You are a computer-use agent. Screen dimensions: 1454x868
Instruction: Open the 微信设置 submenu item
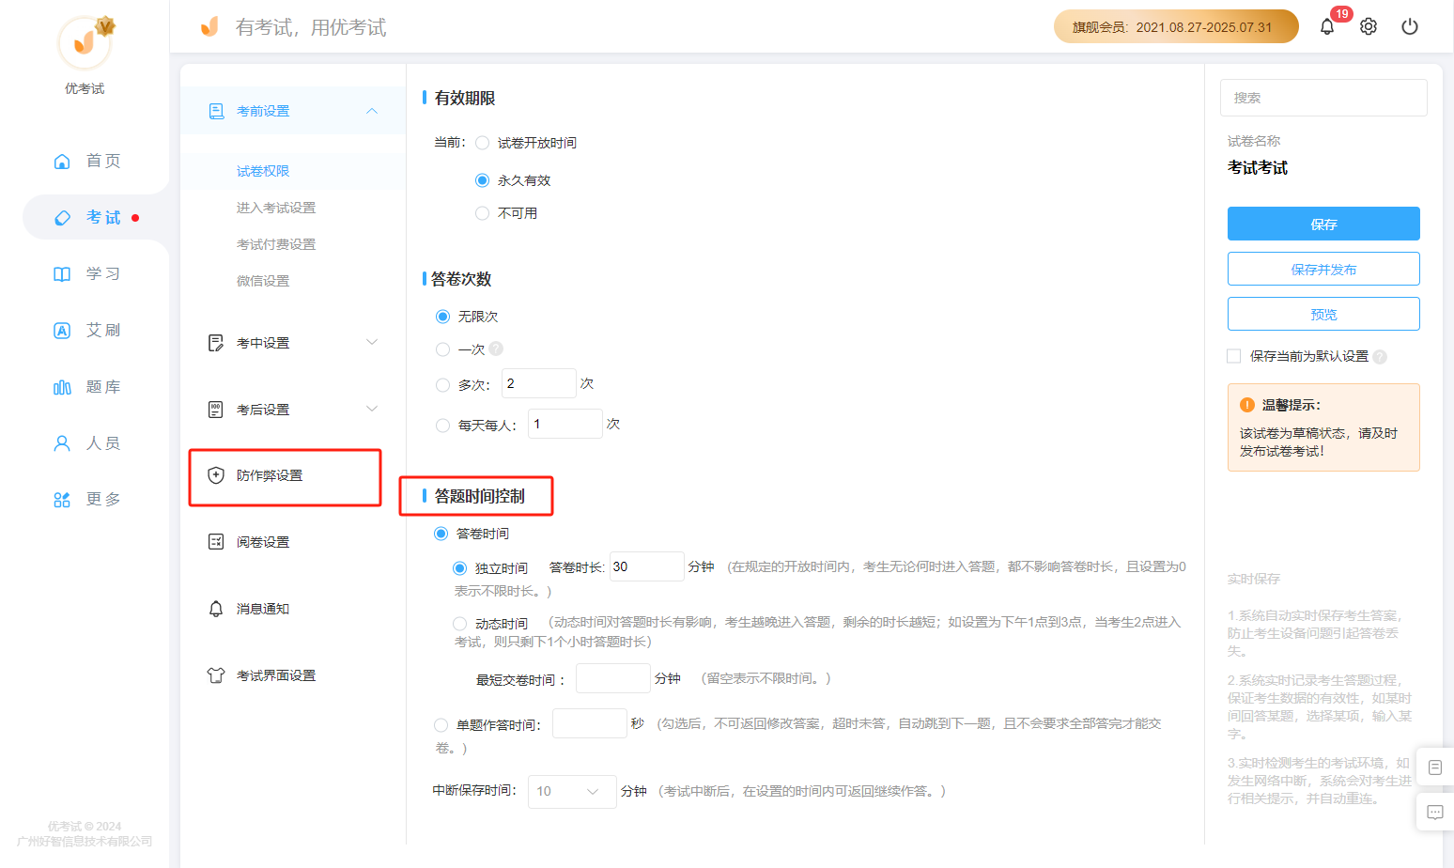[263, 281]
